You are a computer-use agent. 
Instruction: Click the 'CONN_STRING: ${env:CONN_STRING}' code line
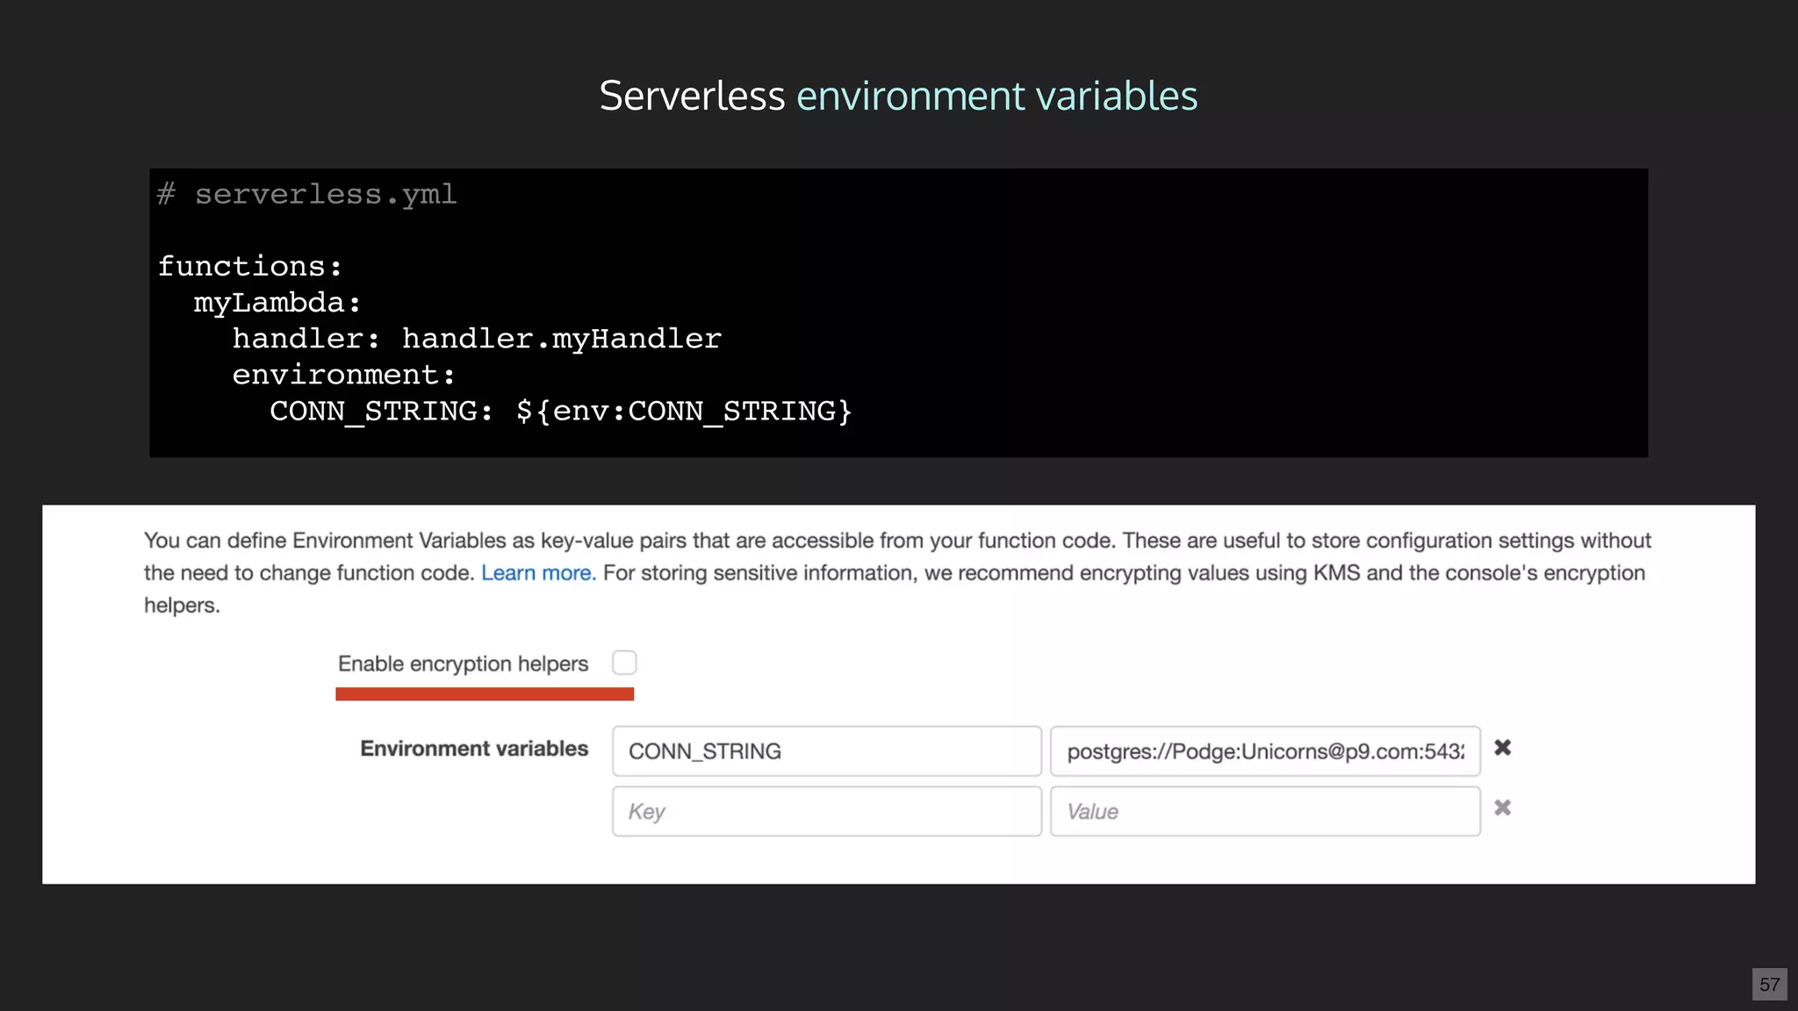point(561,411)
